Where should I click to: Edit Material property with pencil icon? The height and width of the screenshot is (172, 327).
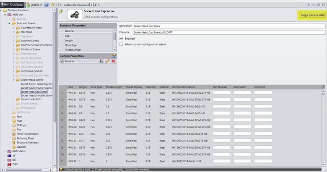point(107,61)
